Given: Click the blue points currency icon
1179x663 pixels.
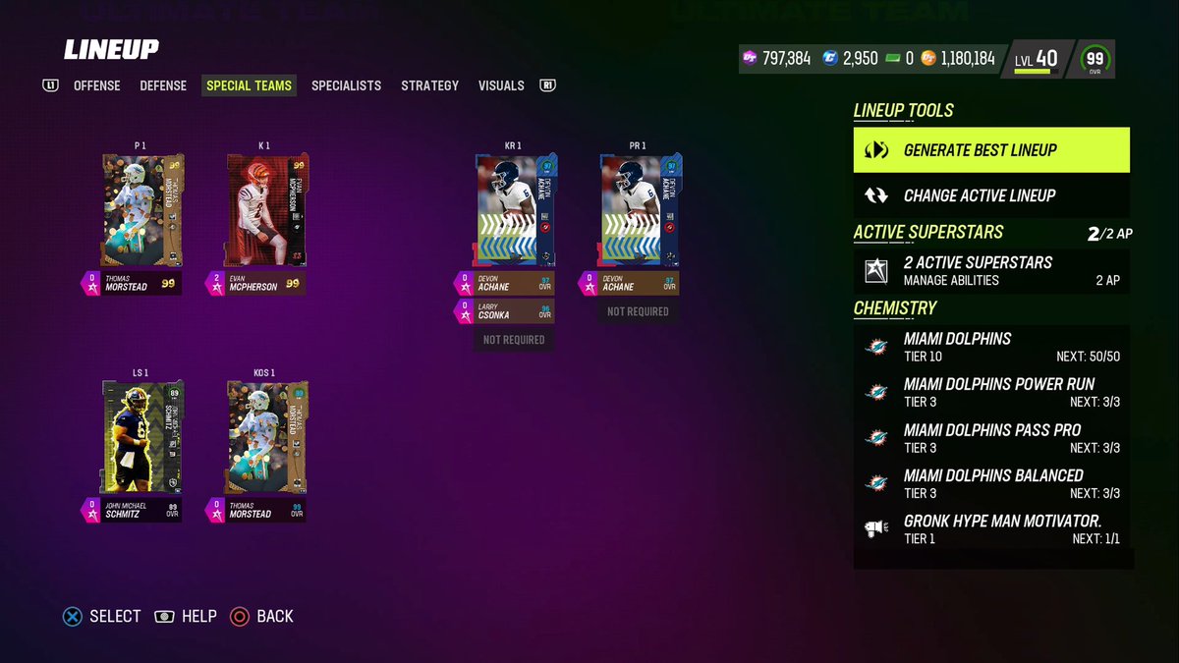Looking at the screenshot, I should 830,59.
